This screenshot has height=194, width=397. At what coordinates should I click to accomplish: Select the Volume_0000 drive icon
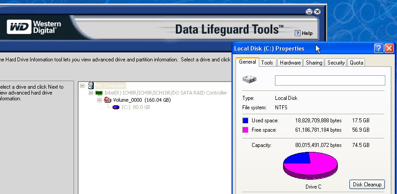point(108,99)
